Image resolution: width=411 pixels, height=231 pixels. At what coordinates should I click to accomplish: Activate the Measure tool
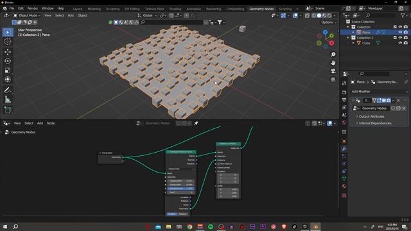8,99
